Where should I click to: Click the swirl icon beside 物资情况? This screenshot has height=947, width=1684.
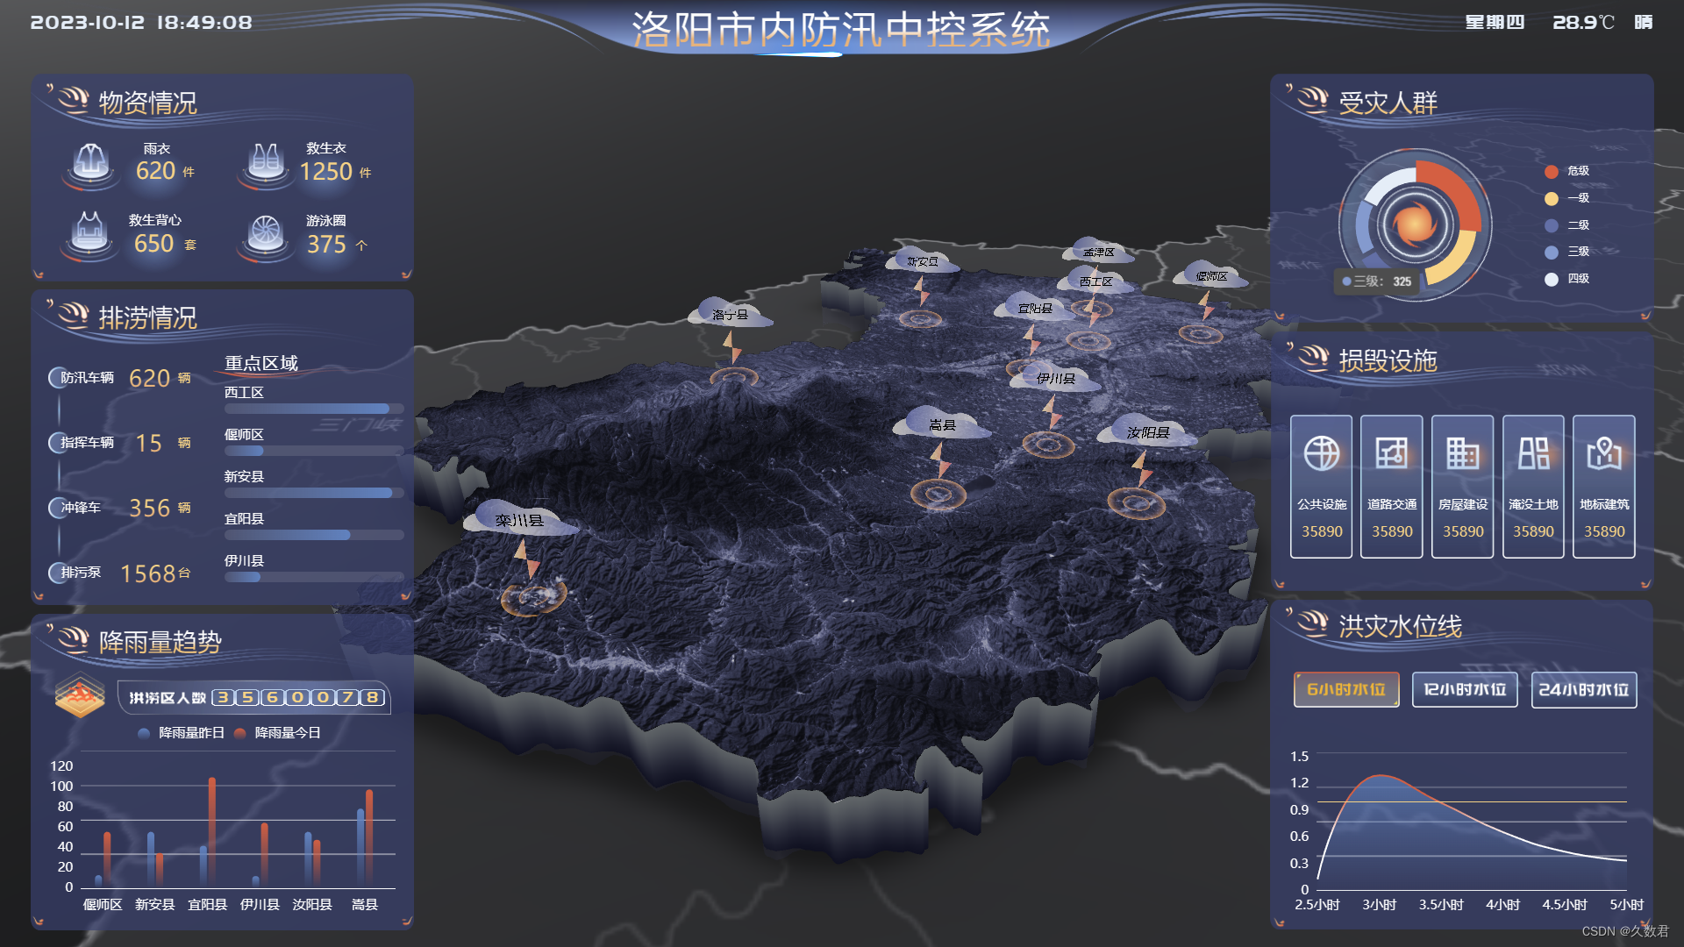point(73,100)
